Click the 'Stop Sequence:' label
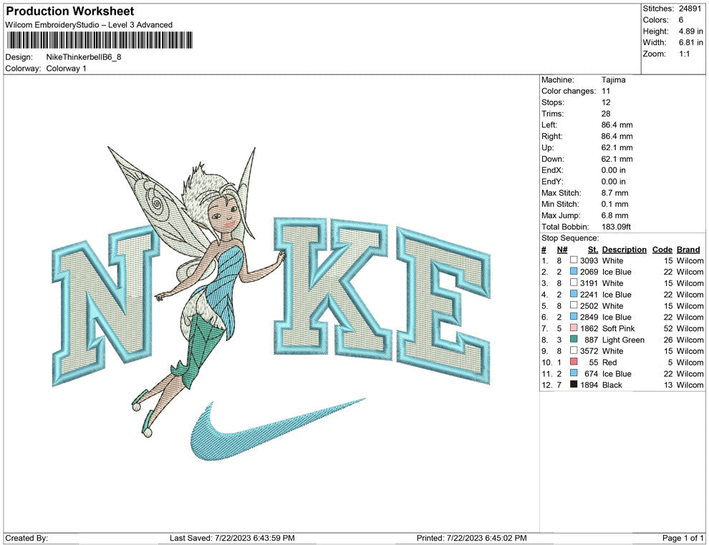709x545 pixels. (570, 238)
